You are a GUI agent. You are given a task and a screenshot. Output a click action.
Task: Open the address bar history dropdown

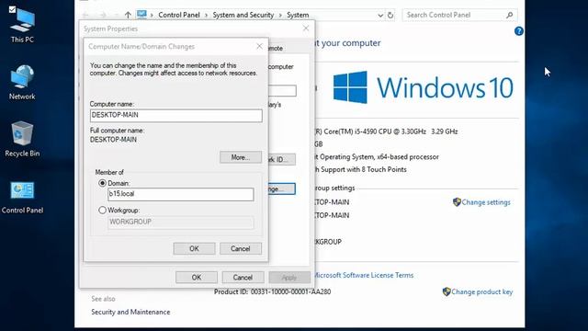(380, 16)
